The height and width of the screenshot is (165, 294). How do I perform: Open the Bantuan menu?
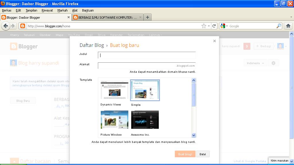[x=88, y=10]
